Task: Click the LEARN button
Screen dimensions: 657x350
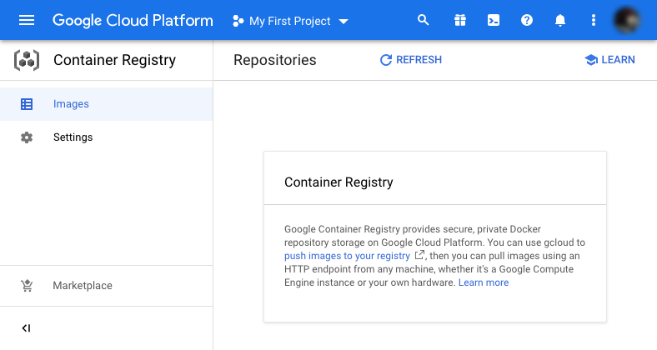Action: [610, 60]
